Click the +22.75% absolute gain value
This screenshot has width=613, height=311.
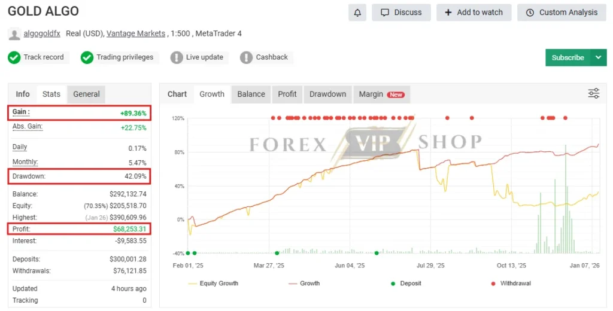(x=133, y=128)
